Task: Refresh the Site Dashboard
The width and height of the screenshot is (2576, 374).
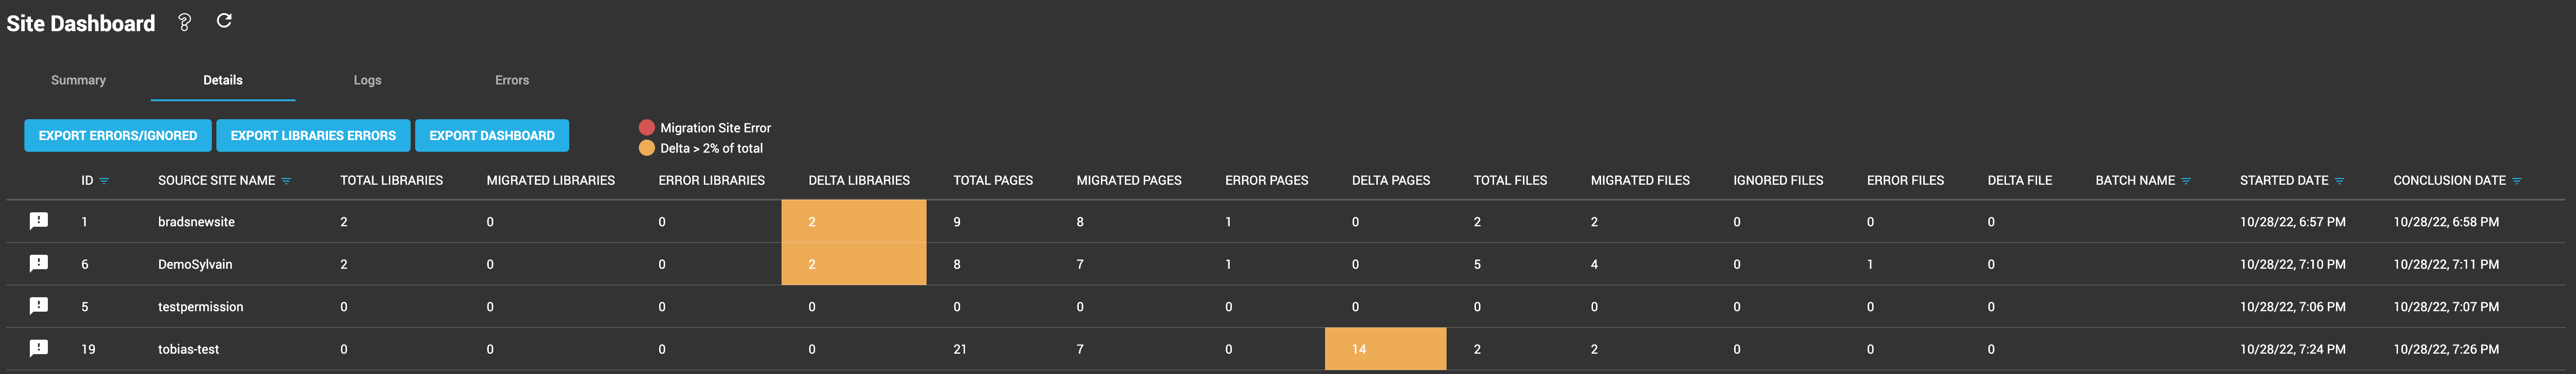Action: pyautogui.click(x=224, y=20)
